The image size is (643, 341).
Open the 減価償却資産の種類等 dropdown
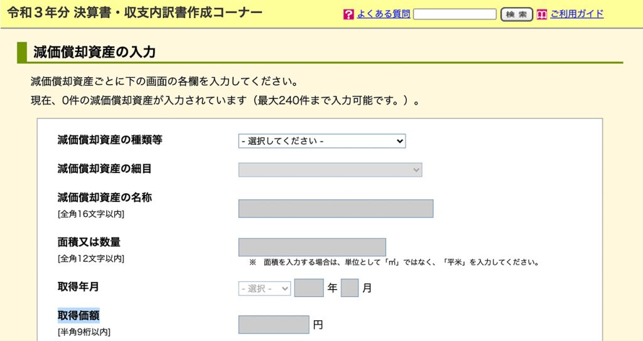(x=322, y=141)
